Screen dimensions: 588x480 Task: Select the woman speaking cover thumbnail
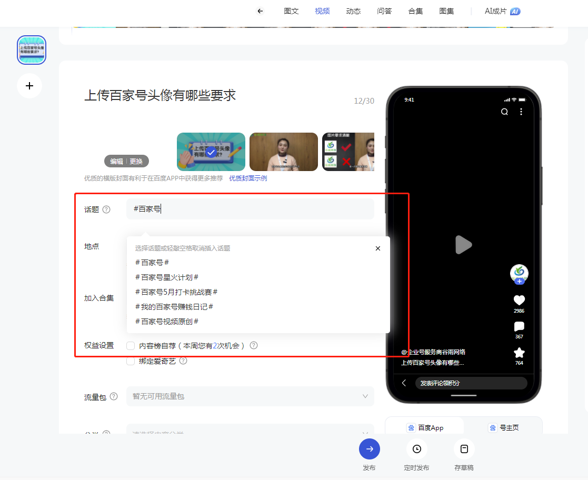point(284,152)
